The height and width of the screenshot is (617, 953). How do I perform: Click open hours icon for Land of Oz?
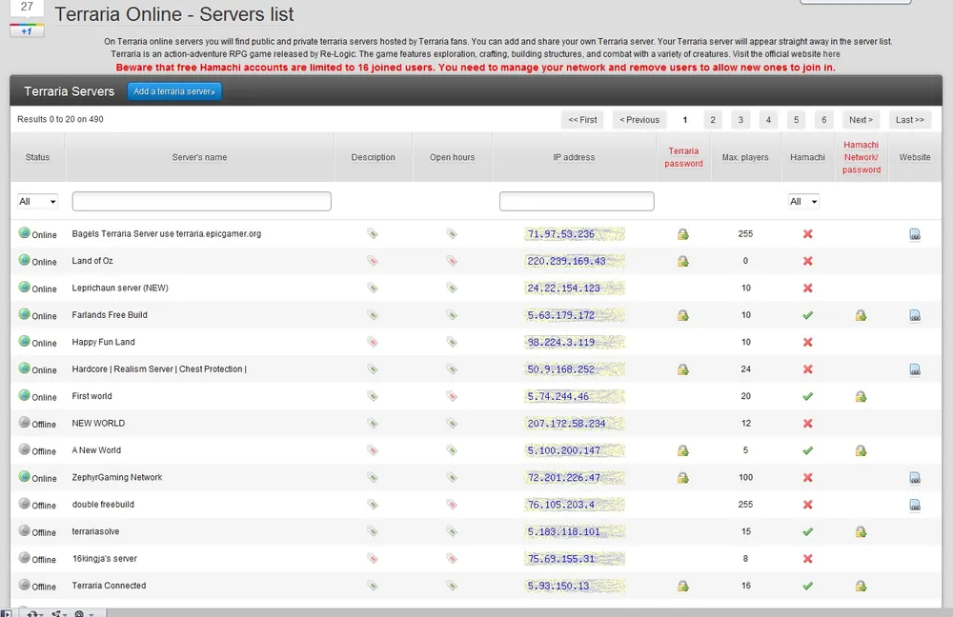pyautogui.click(x=452, y=261)
